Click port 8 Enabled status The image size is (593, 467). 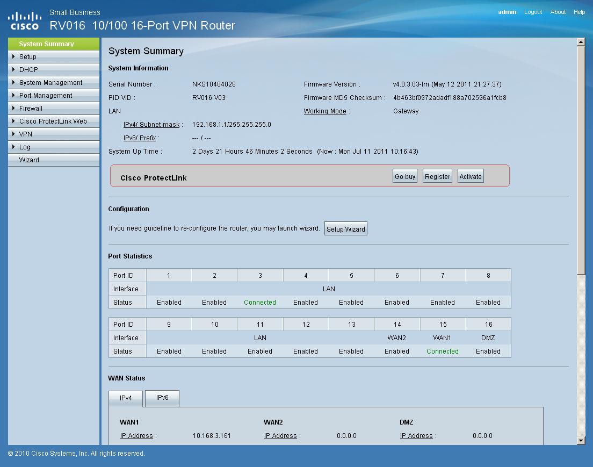click(488, 303)
